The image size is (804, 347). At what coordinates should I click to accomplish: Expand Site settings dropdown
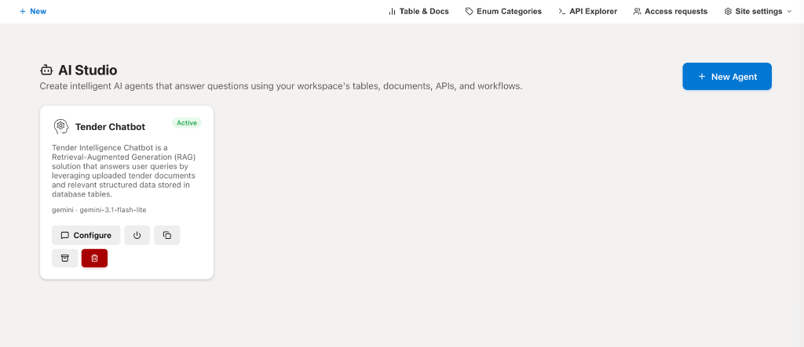[758, 11]
